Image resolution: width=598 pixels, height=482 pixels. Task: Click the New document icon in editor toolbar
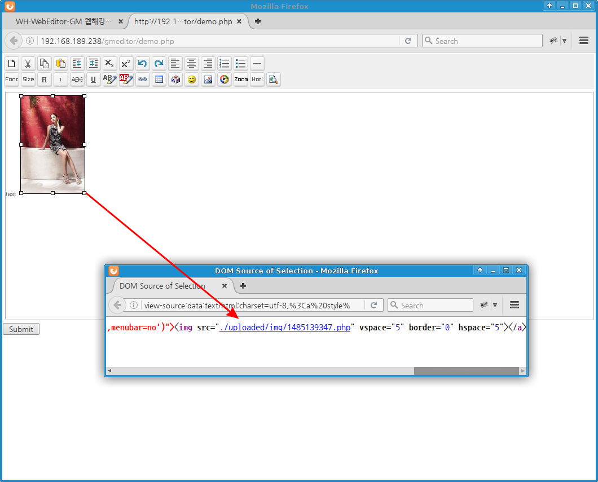point(12,63)
